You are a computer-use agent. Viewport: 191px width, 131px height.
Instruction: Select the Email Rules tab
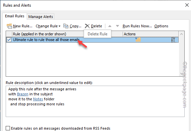pos(15,16)
